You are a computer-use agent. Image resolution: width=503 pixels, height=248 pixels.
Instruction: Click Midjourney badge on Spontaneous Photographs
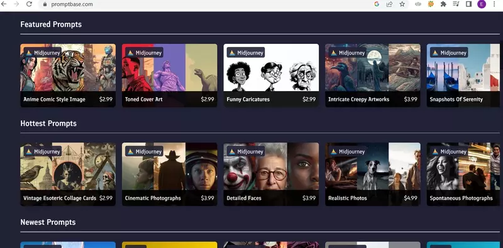[449, 151]
